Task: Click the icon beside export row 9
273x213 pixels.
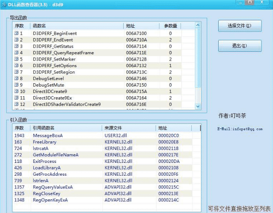Action: (x=16, y=85)
